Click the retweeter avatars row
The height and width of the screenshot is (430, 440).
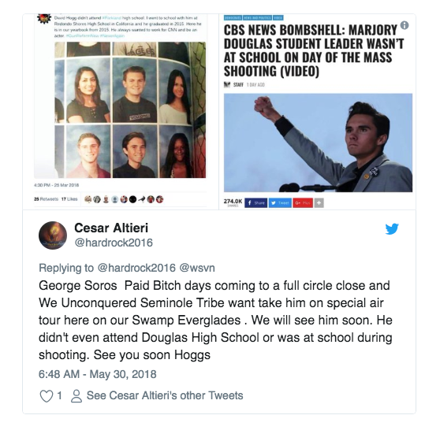tap(124, 199)
